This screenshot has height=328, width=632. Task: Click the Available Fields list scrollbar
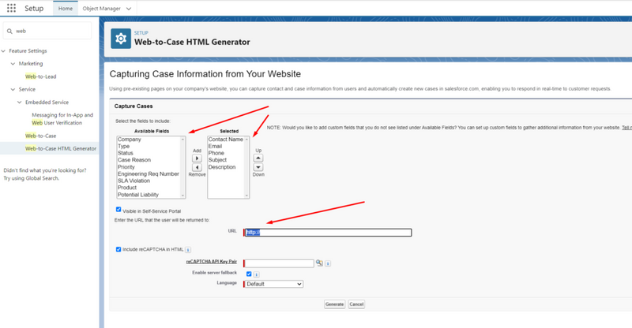coord(182,167)
